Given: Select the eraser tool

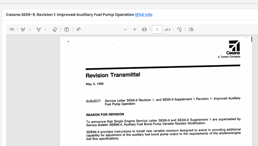Looking at the screenshot, I should click(x=55, y=30).
